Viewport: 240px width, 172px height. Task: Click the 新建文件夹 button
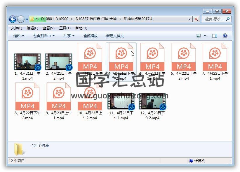click(115, 36)
